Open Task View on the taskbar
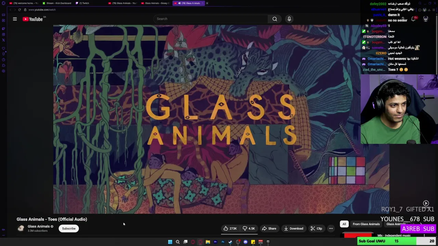 185,242
